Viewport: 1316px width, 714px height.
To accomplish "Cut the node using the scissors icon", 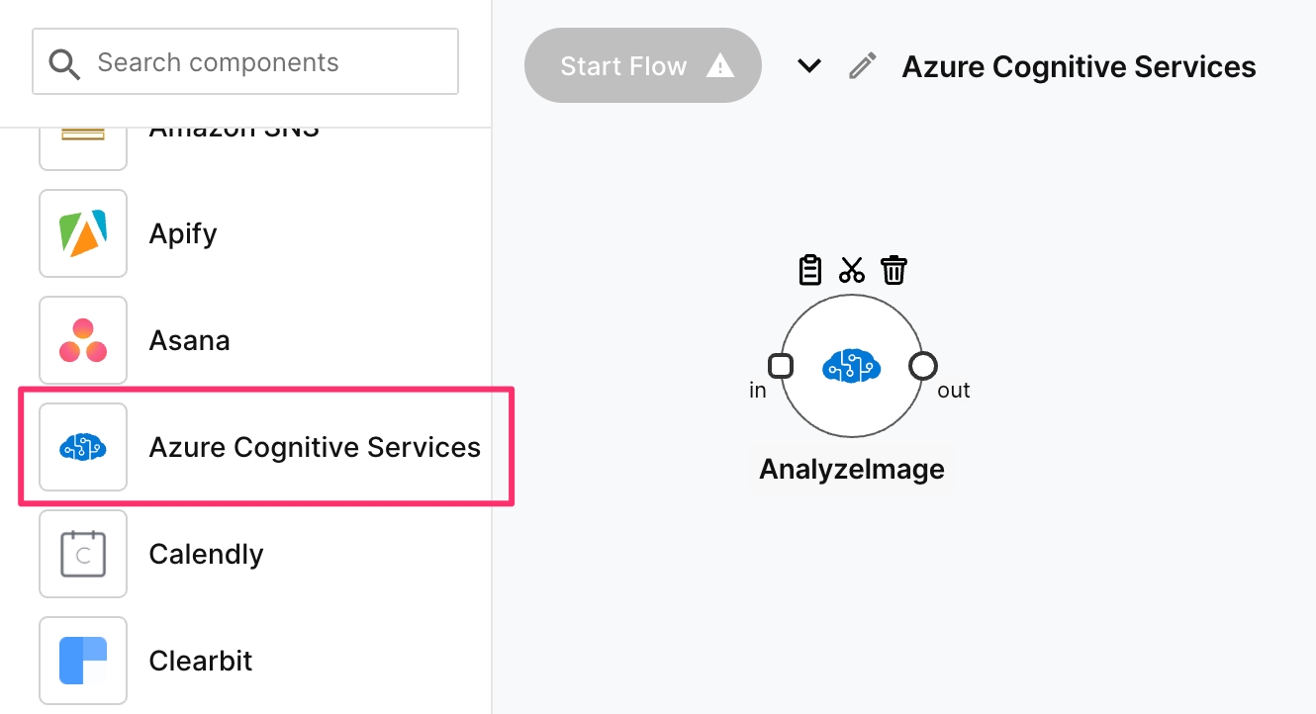I will point(852,270).
